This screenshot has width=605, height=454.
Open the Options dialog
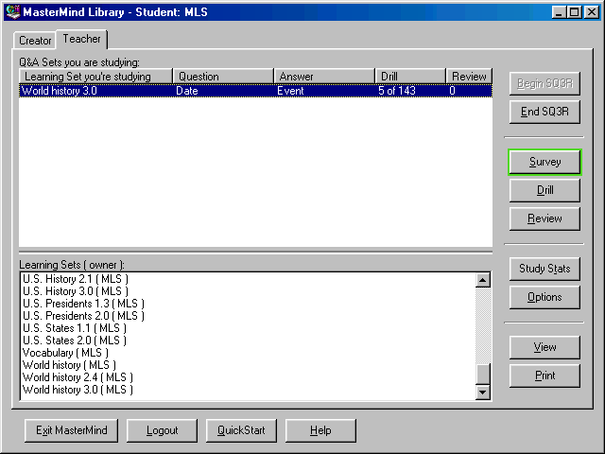[x=544, y=297]
